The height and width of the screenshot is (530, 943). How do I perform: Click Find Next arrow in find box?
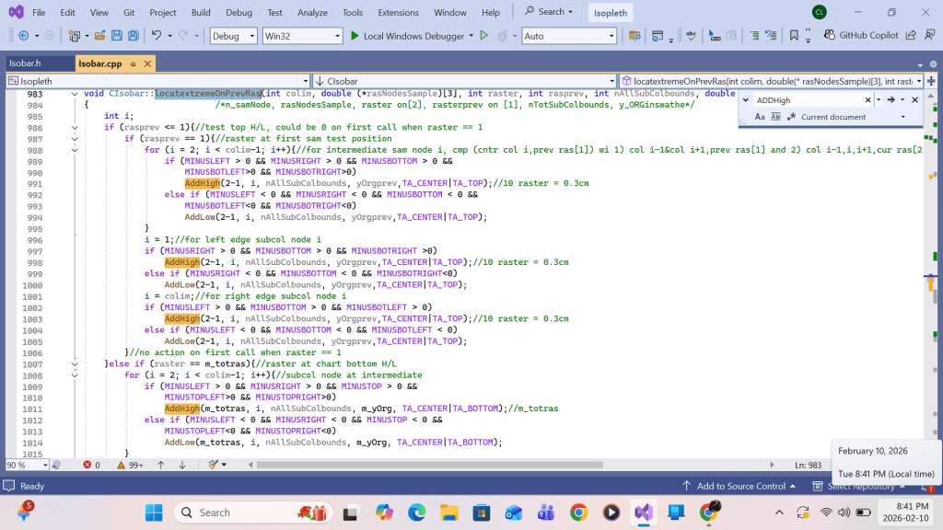pyautogui.click(x=891, y=99)
